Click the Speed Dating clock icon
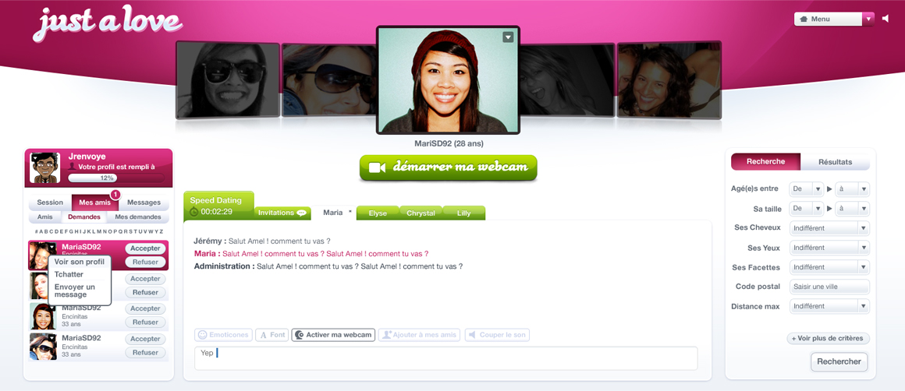 point(194,212)
